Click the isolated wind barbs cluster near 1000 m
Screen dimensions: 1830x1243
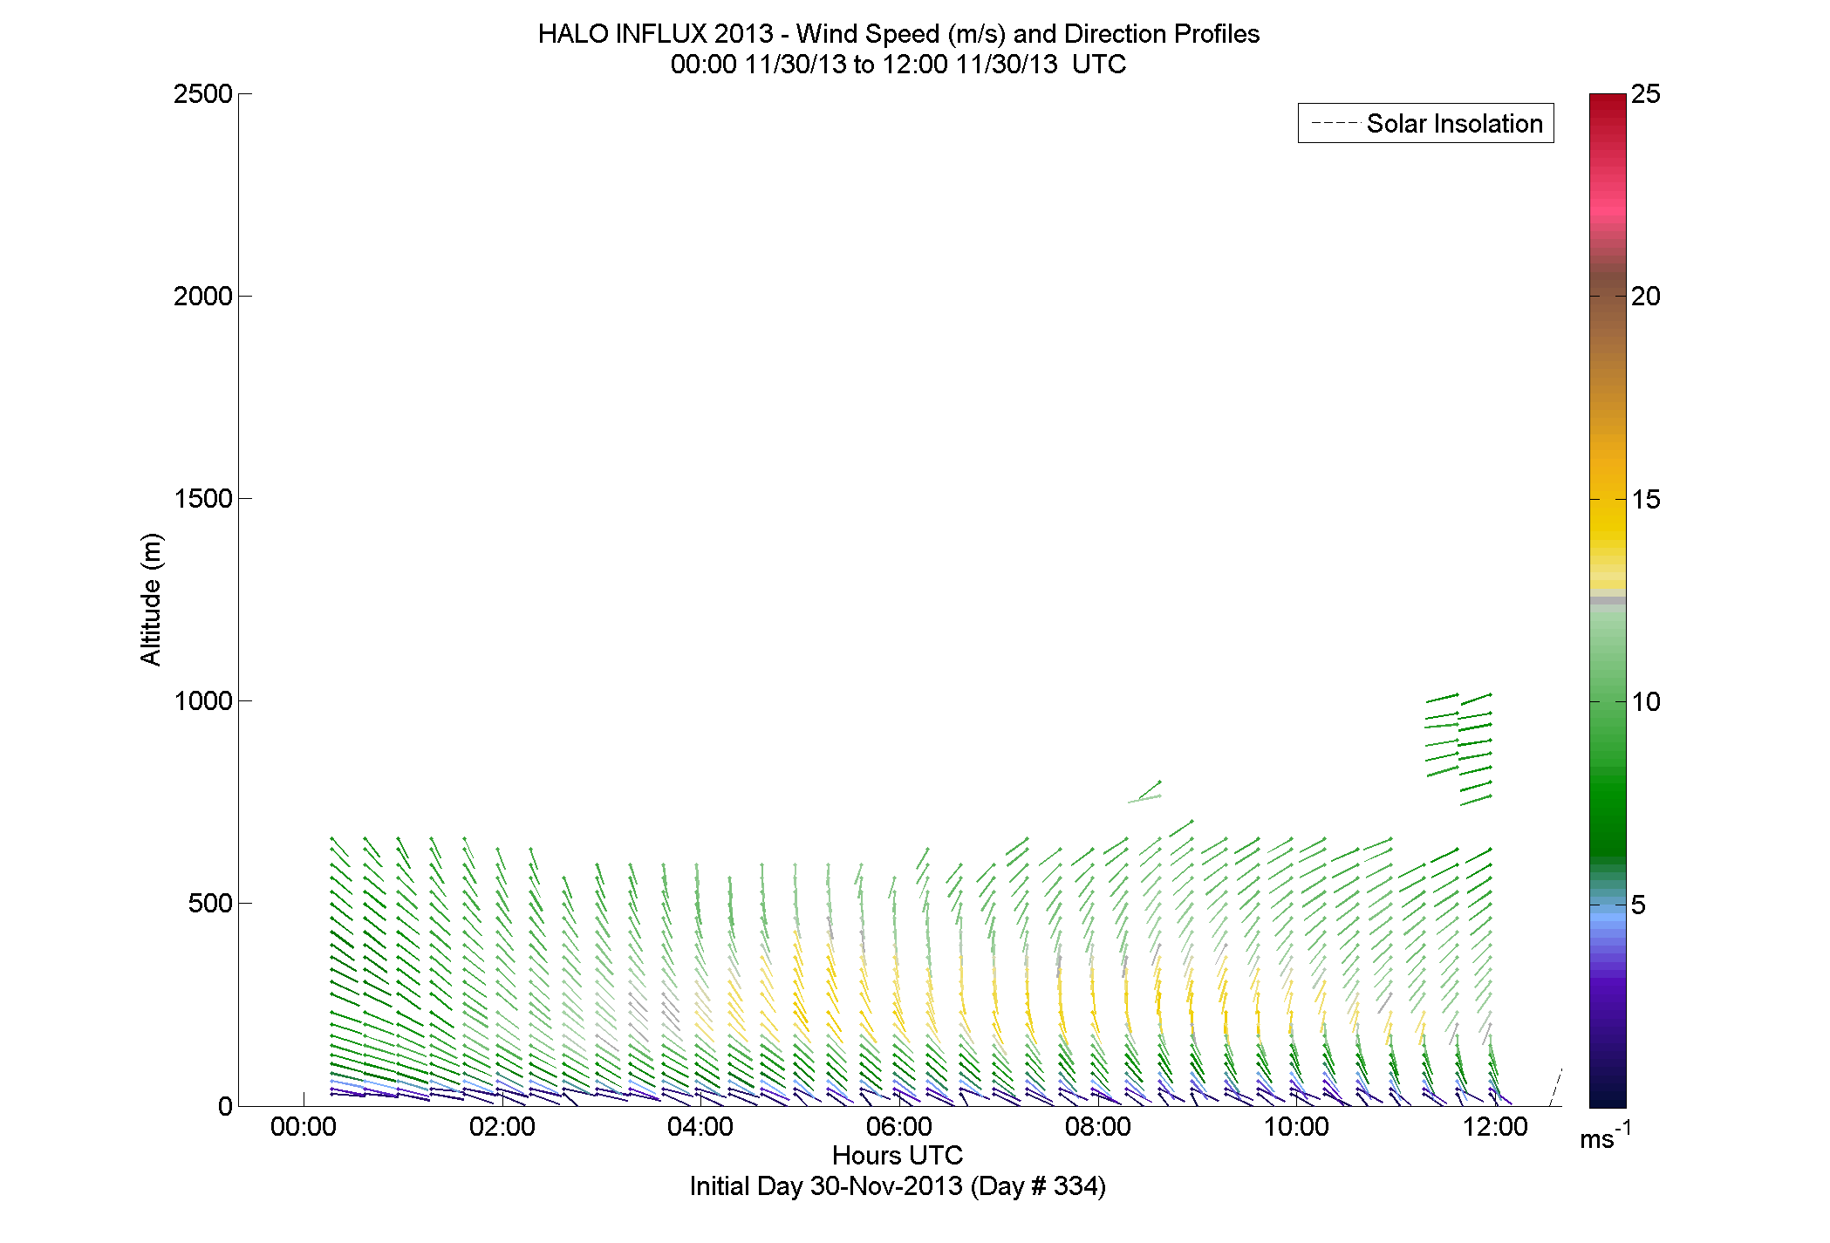tap(1458, 748)
